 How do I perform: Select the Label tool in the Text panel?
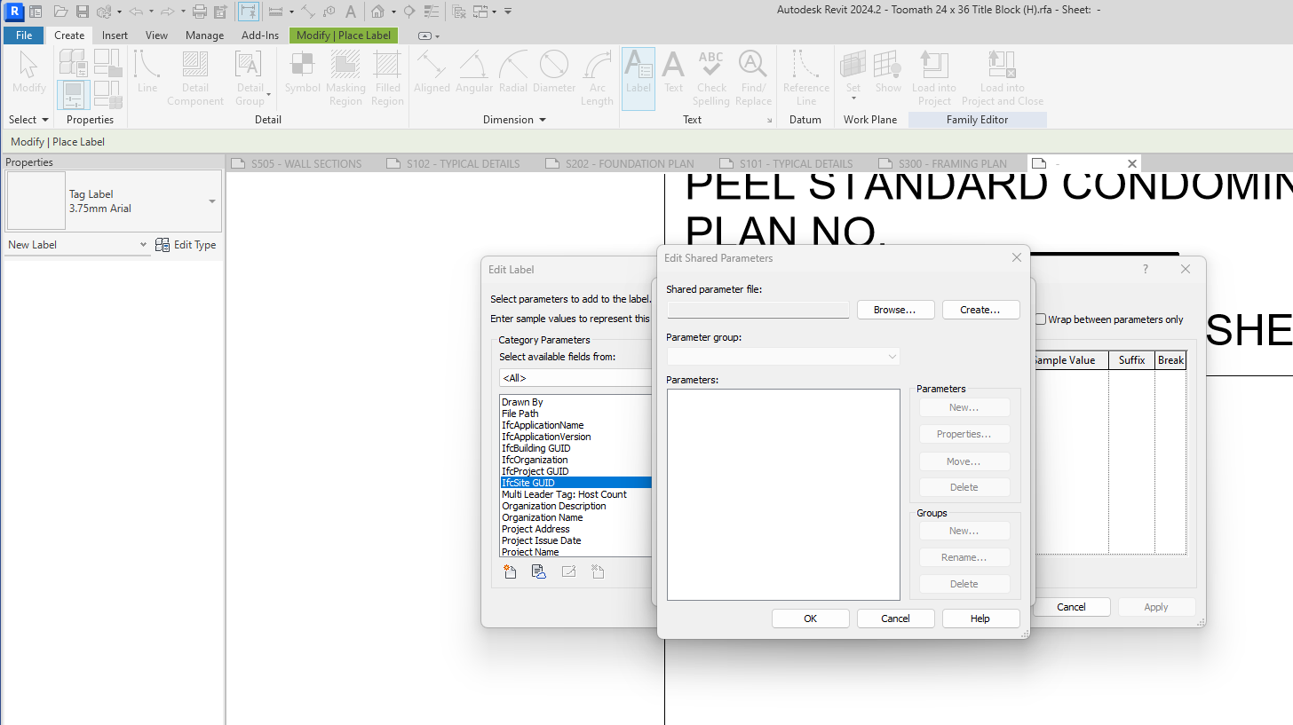(638, 77)
